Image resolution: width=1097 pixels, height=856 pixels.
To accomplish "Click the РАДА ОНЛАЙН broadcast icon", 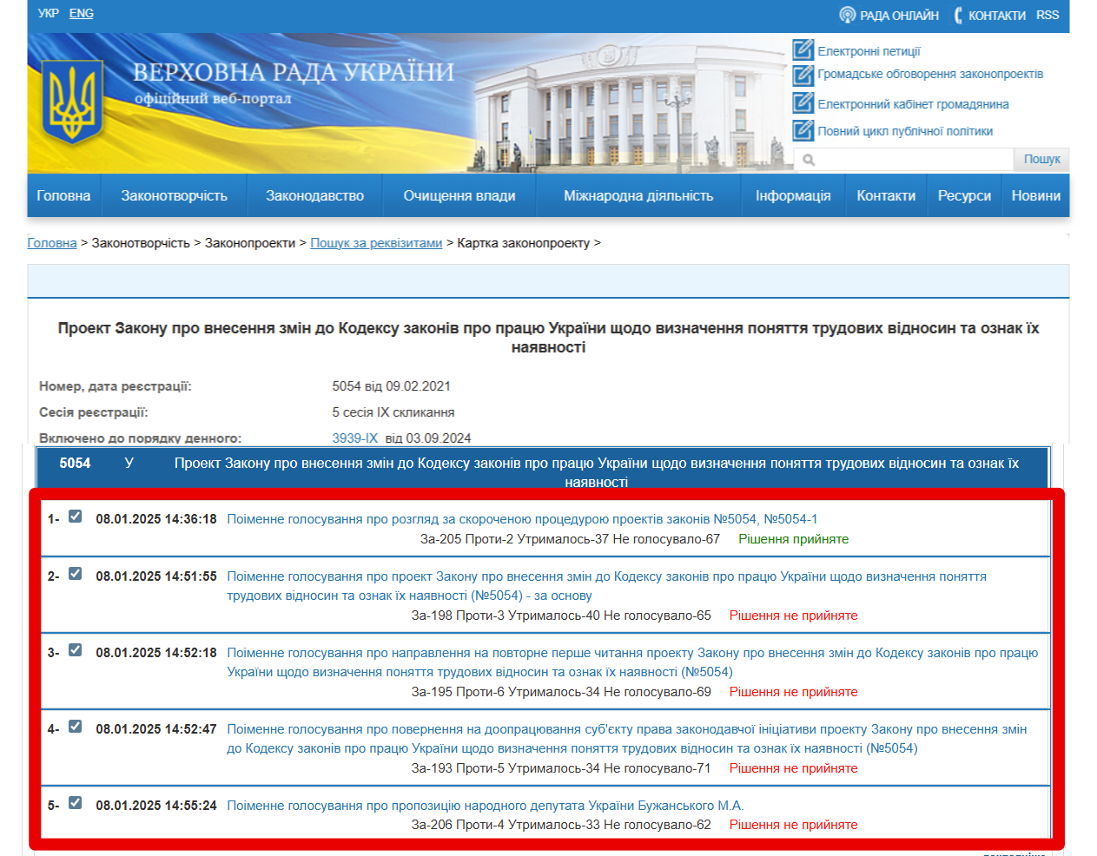I will (847, 15).
